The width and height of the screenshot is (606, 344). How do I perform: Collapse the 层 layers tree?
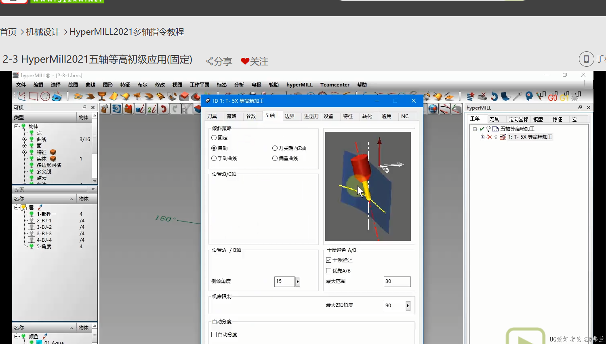coord(17,207)
